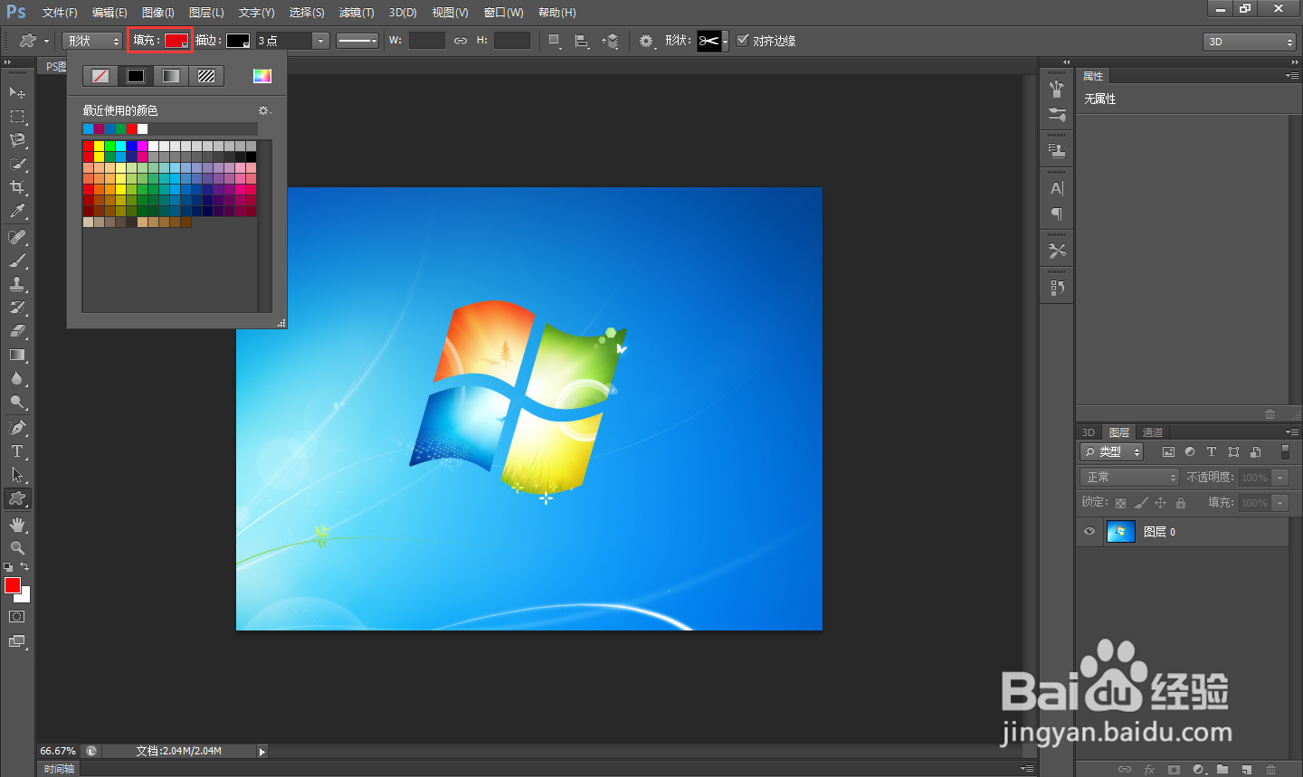The image size is (1303, 777).
Task: Select the Pen tool
Action: pyautogui.click(x=16, y=428)
